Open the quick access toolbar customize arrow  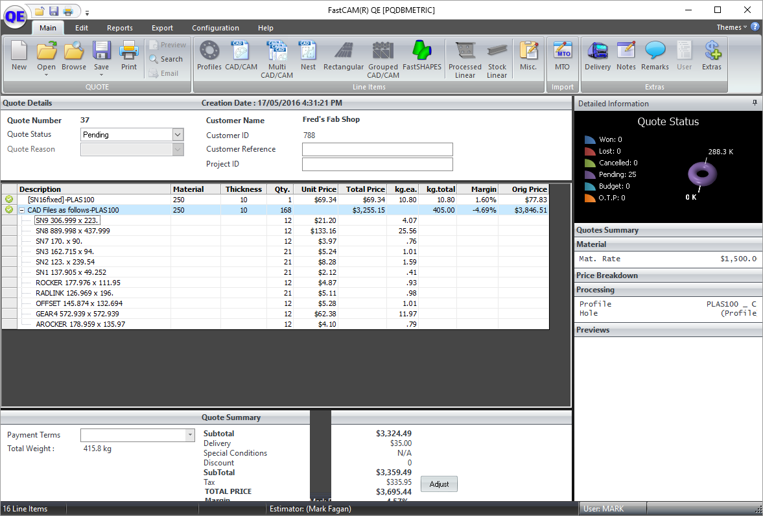coord(87,13)
